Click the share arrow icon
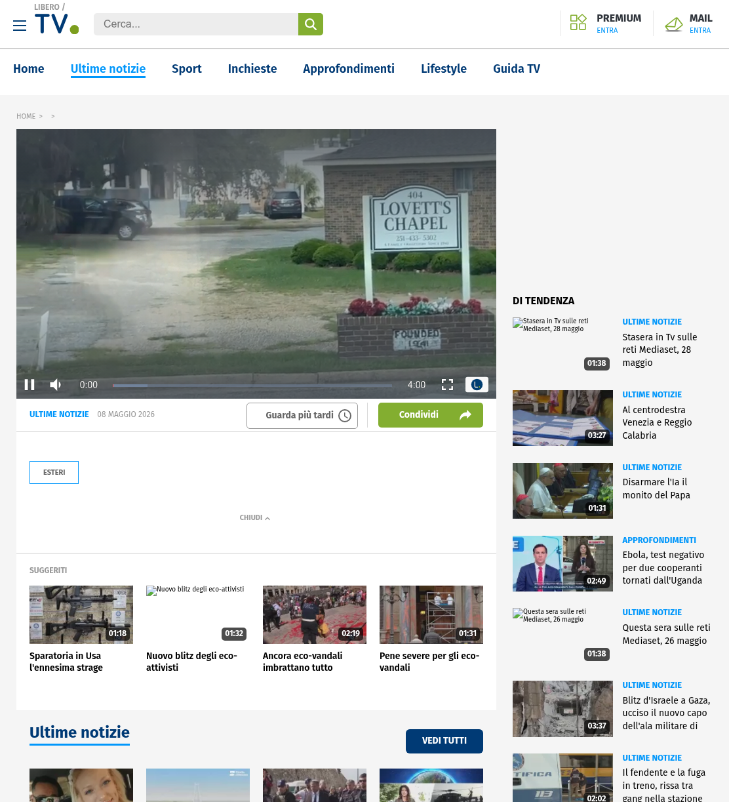The image size is (729, 802). [465, 415]
